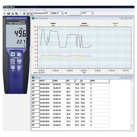
Task: Select row number 45 in the table
Action: 36,85
